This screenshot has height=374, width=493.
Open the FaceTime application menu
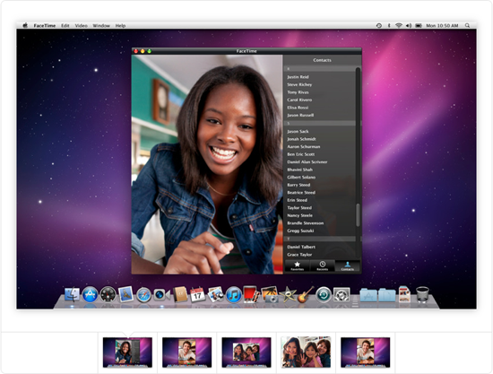point(45,26)
